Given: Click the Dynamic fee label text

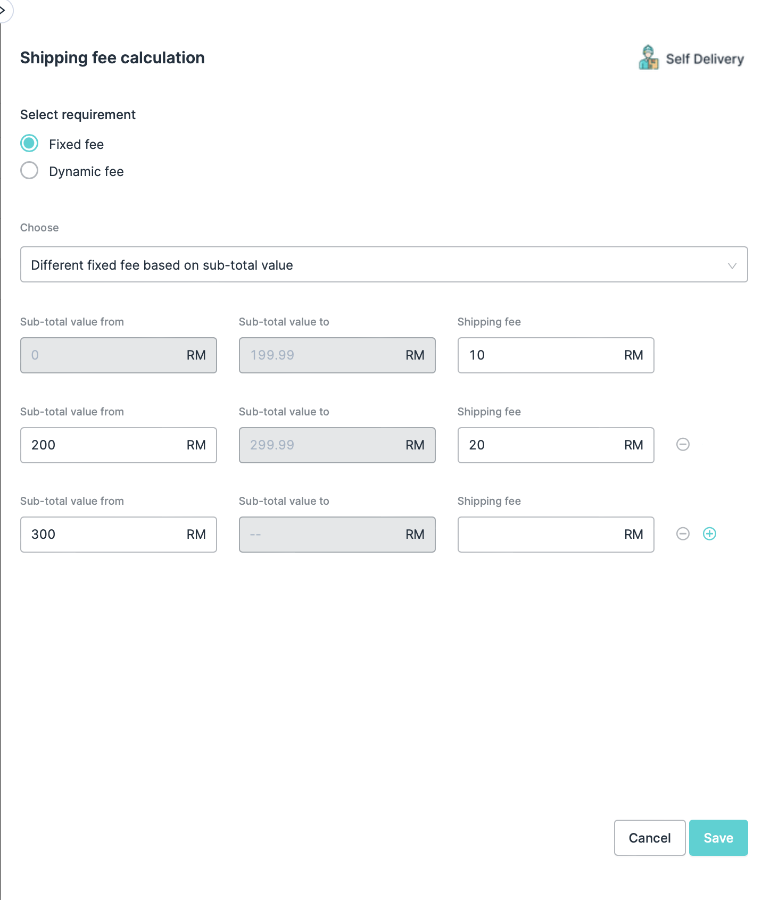Looking at the screenshot, I should [x=86, y=171].
